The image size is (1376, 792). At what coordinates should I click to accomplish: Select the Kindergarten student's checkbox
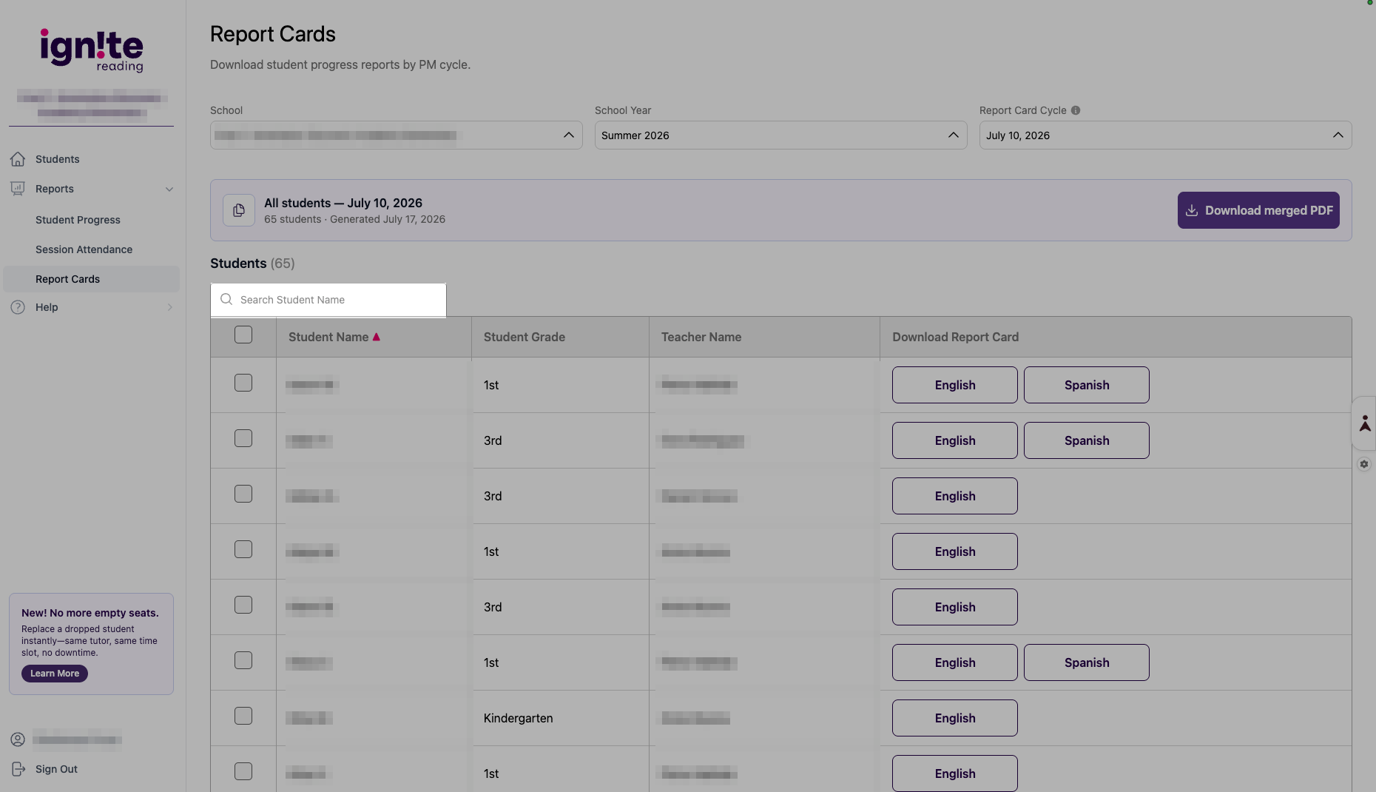click(x=243, y=716)
